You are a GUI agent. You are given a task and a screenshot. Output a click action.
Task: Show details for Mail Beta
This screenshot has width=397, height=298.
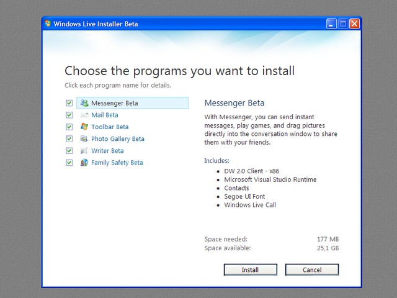(105, 115)
